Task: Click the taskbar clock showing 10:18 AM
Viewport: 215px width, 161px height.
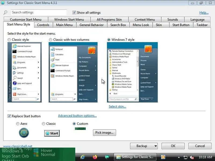Action: [205, 157]
